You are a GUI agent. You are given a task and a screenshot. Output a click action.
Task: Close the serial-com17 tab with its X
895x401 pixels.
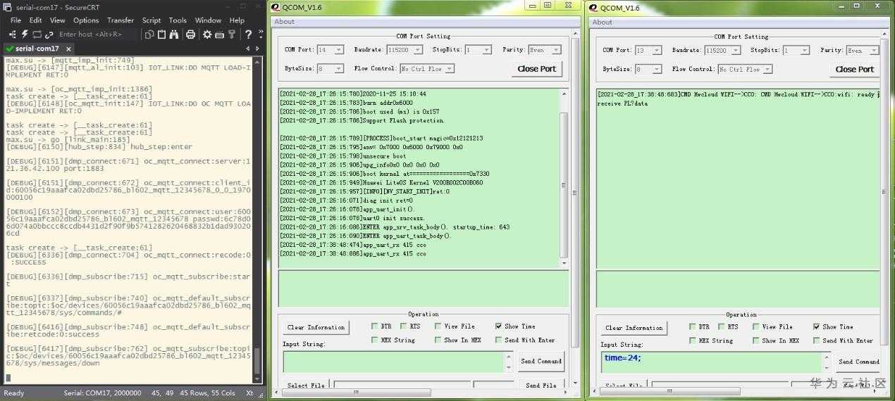point(68,49)
